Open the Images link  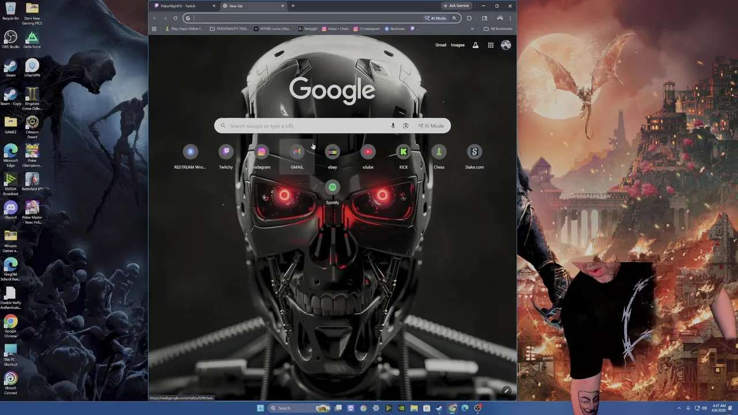(x=458, y=45)
